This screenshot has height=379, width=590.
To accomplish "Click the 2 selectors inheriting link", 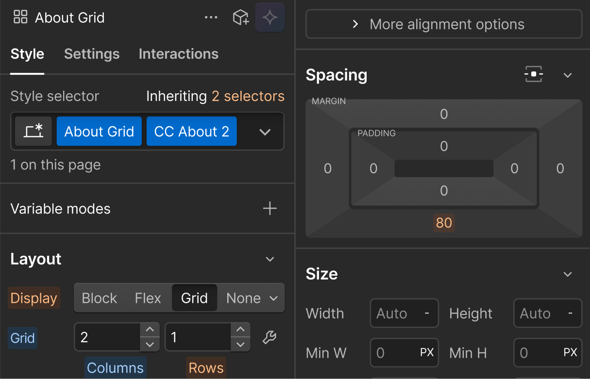I will (248, 96).
